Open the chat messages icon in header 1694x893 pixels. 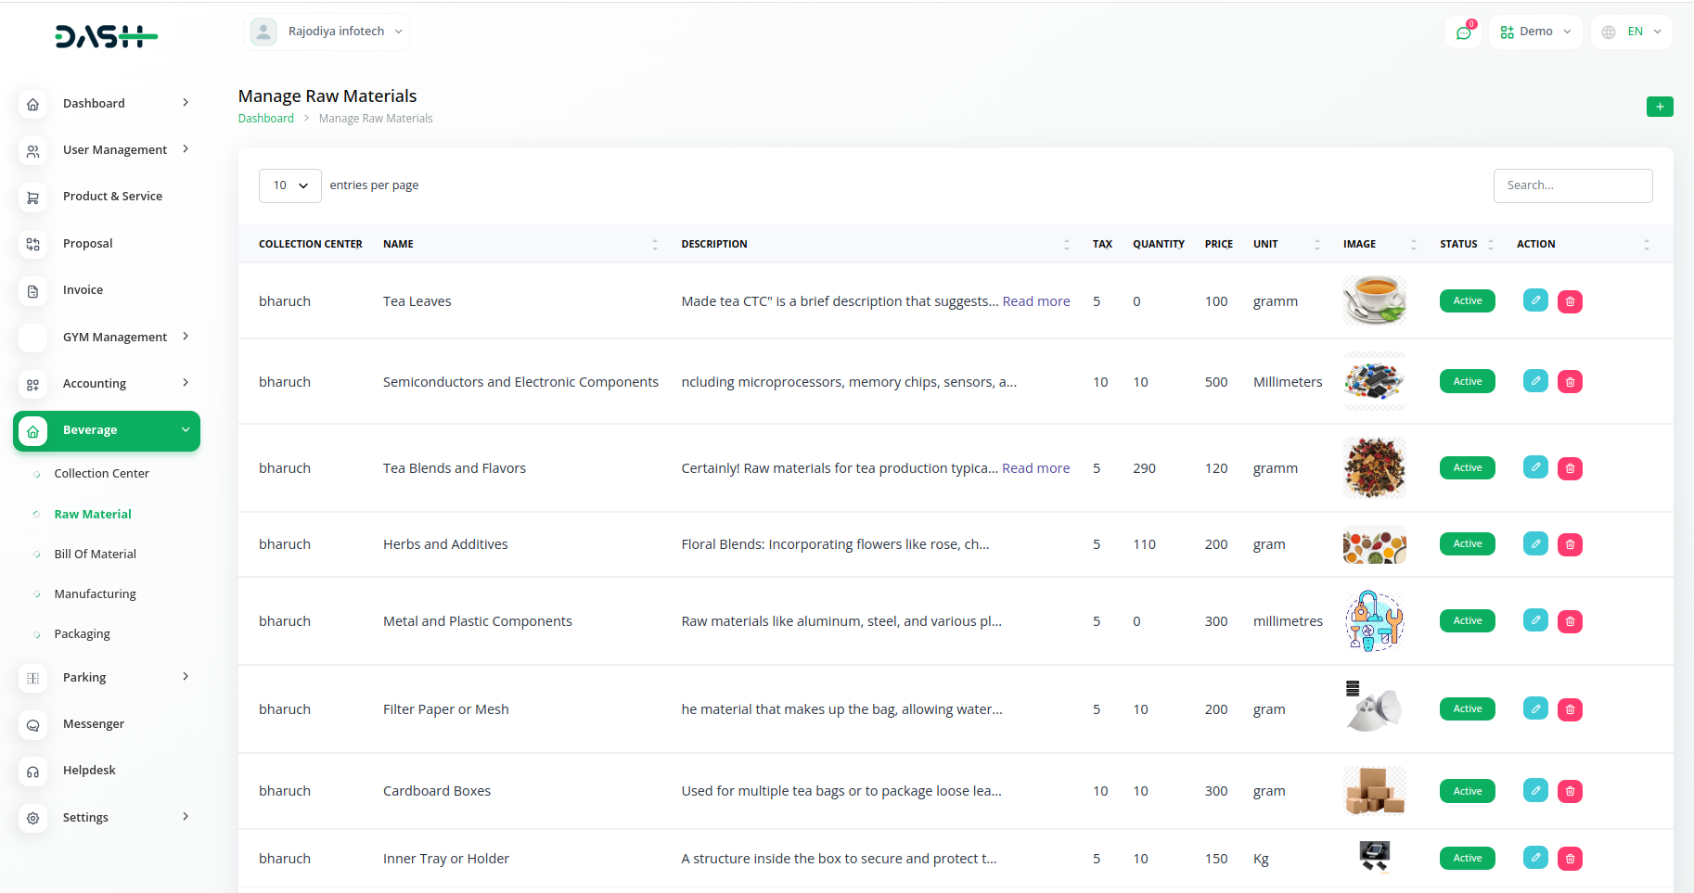click(1463, 32)
